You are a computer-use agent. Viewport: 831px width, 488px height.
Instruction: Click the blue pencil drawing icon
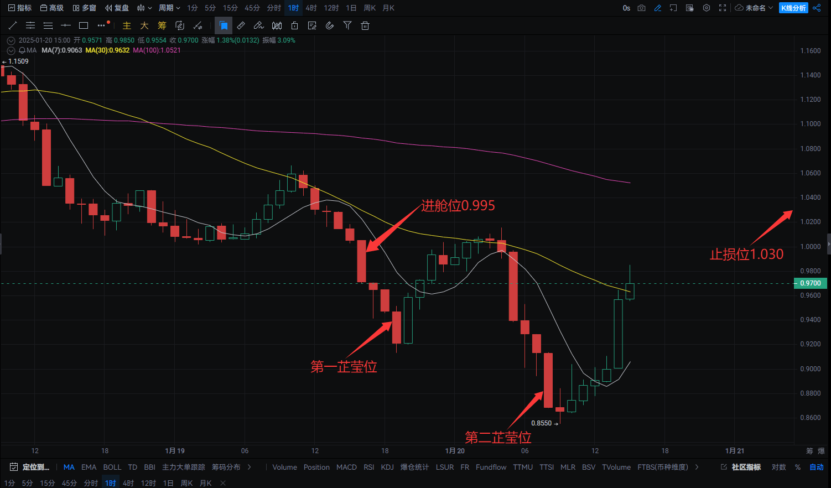coord(657,8)
